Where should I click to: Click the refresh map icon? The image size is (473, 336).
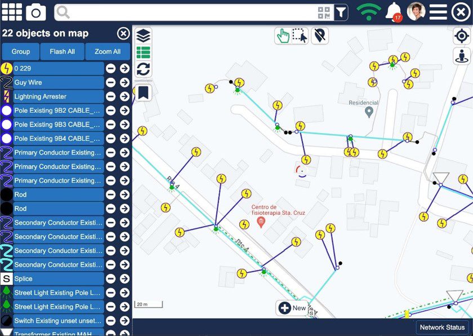click(x=144, y=69)
